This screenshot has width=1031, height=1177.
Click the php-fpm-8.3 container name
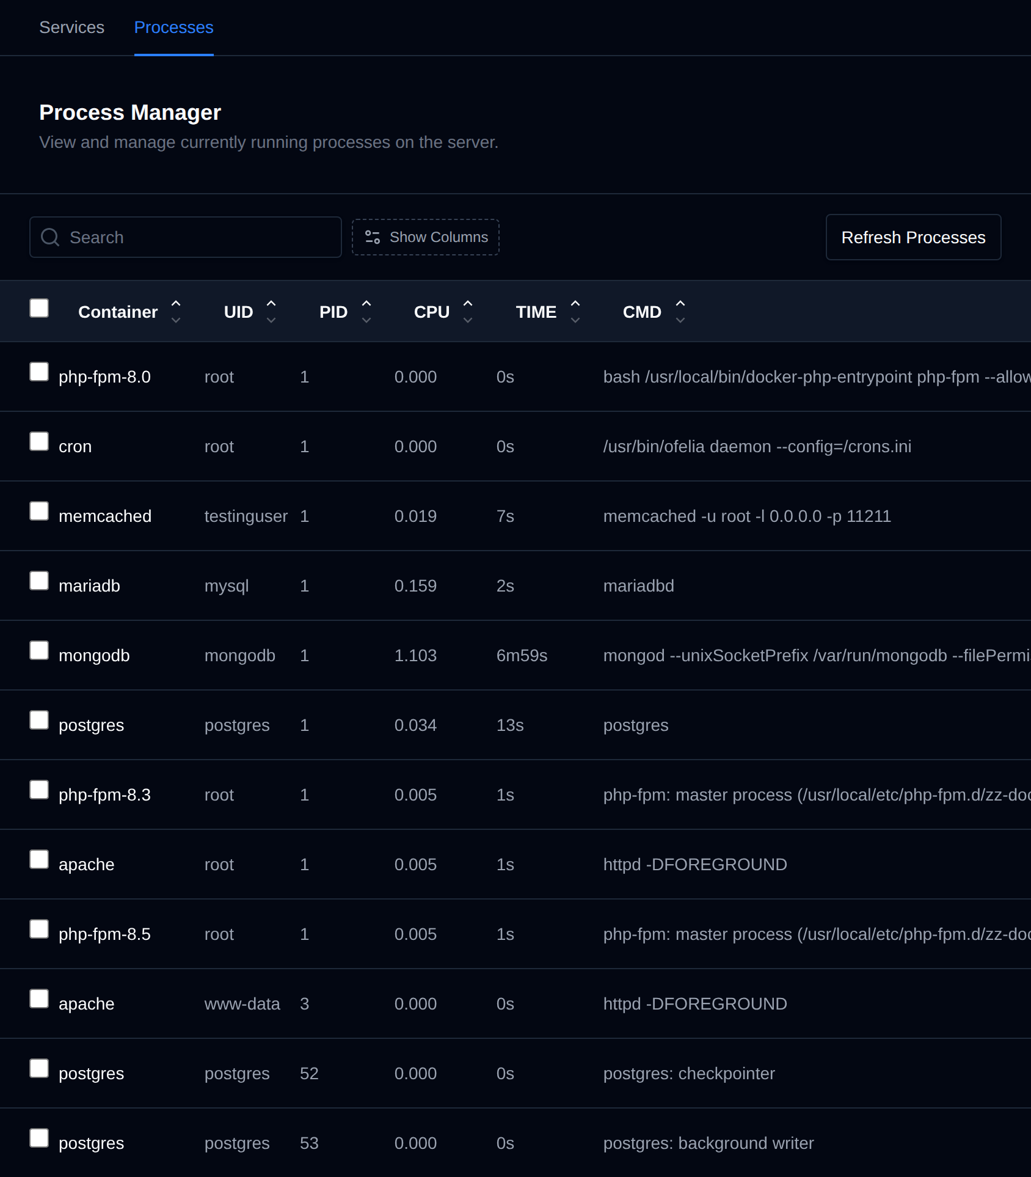[104, 795]
